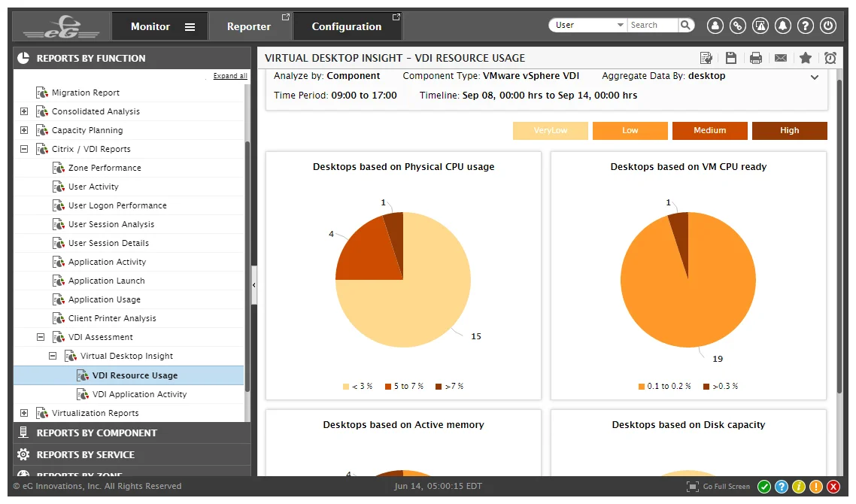Click the left tree vertical scrollbar
This screenshot has width=856, height=504.
point(247,266)
